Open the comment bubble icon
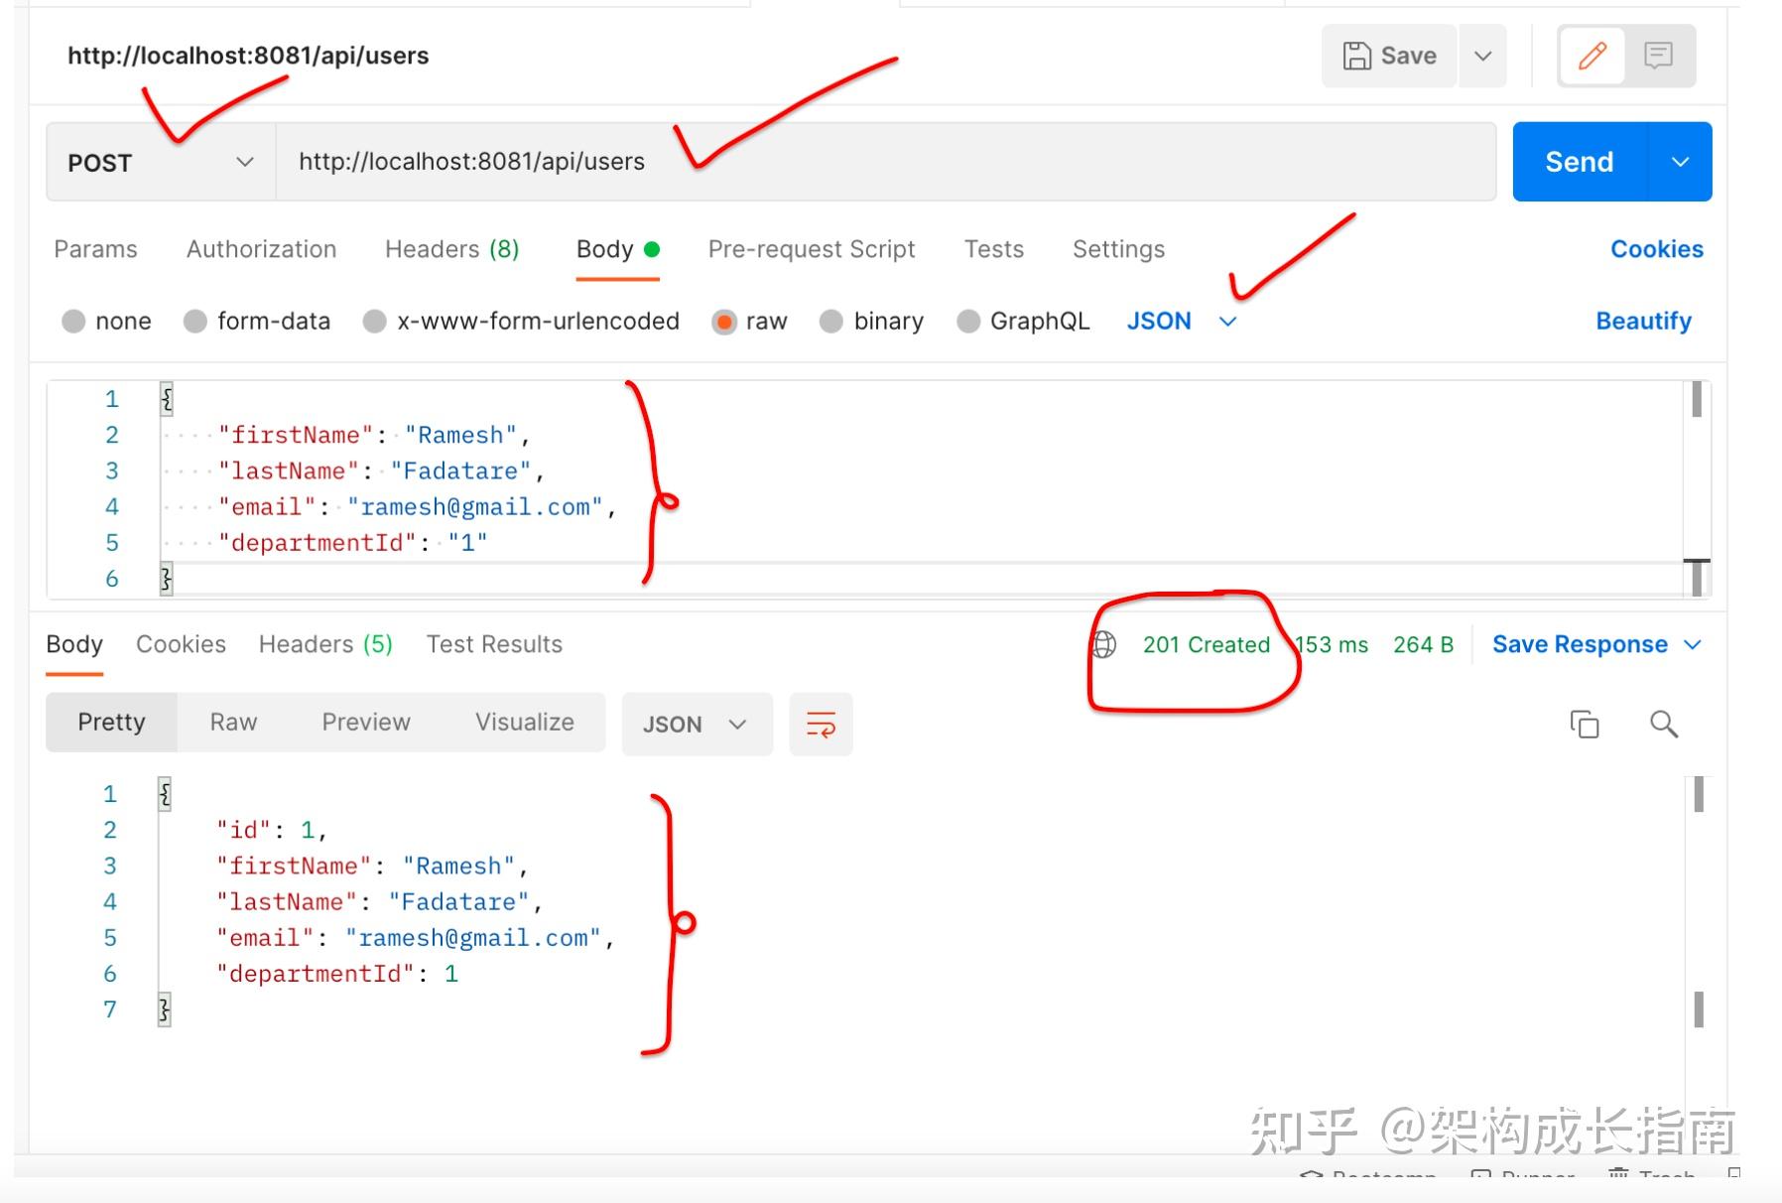The width and height of the screenshot is (1782, 1203). (1658, 56)
